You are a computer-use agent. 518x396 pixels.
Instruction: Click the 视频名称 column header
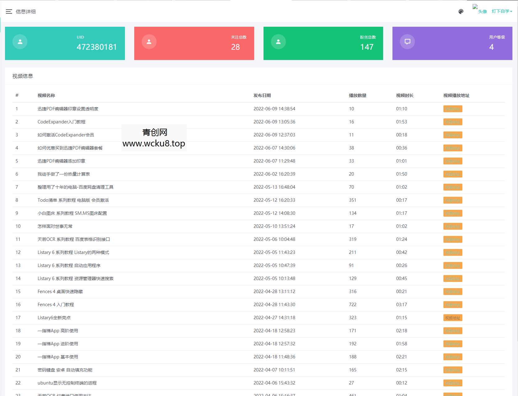tap(46, 95)
